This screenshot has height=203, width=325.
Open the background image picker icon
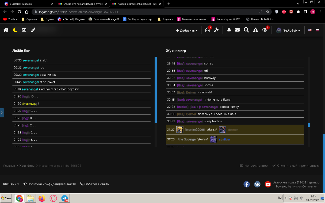(24, 30)
